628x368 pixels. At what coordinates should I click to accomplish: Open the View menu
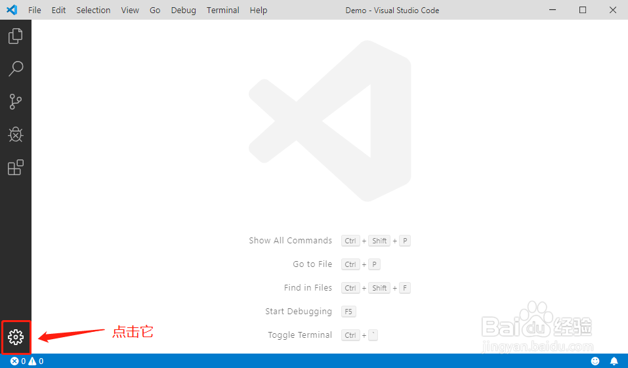tap(130, 10)
